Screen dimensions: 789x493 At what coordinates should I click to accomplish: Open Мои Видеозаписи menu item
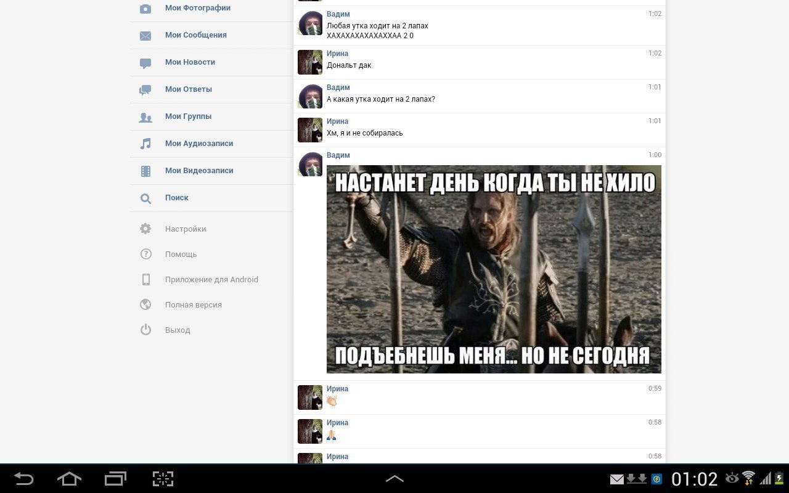point(211,171)
